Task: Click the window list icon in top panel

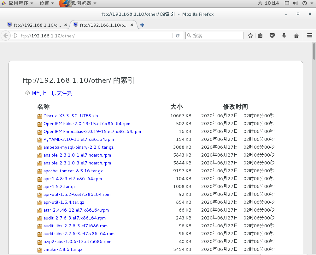Action: [x=287, y=3]
